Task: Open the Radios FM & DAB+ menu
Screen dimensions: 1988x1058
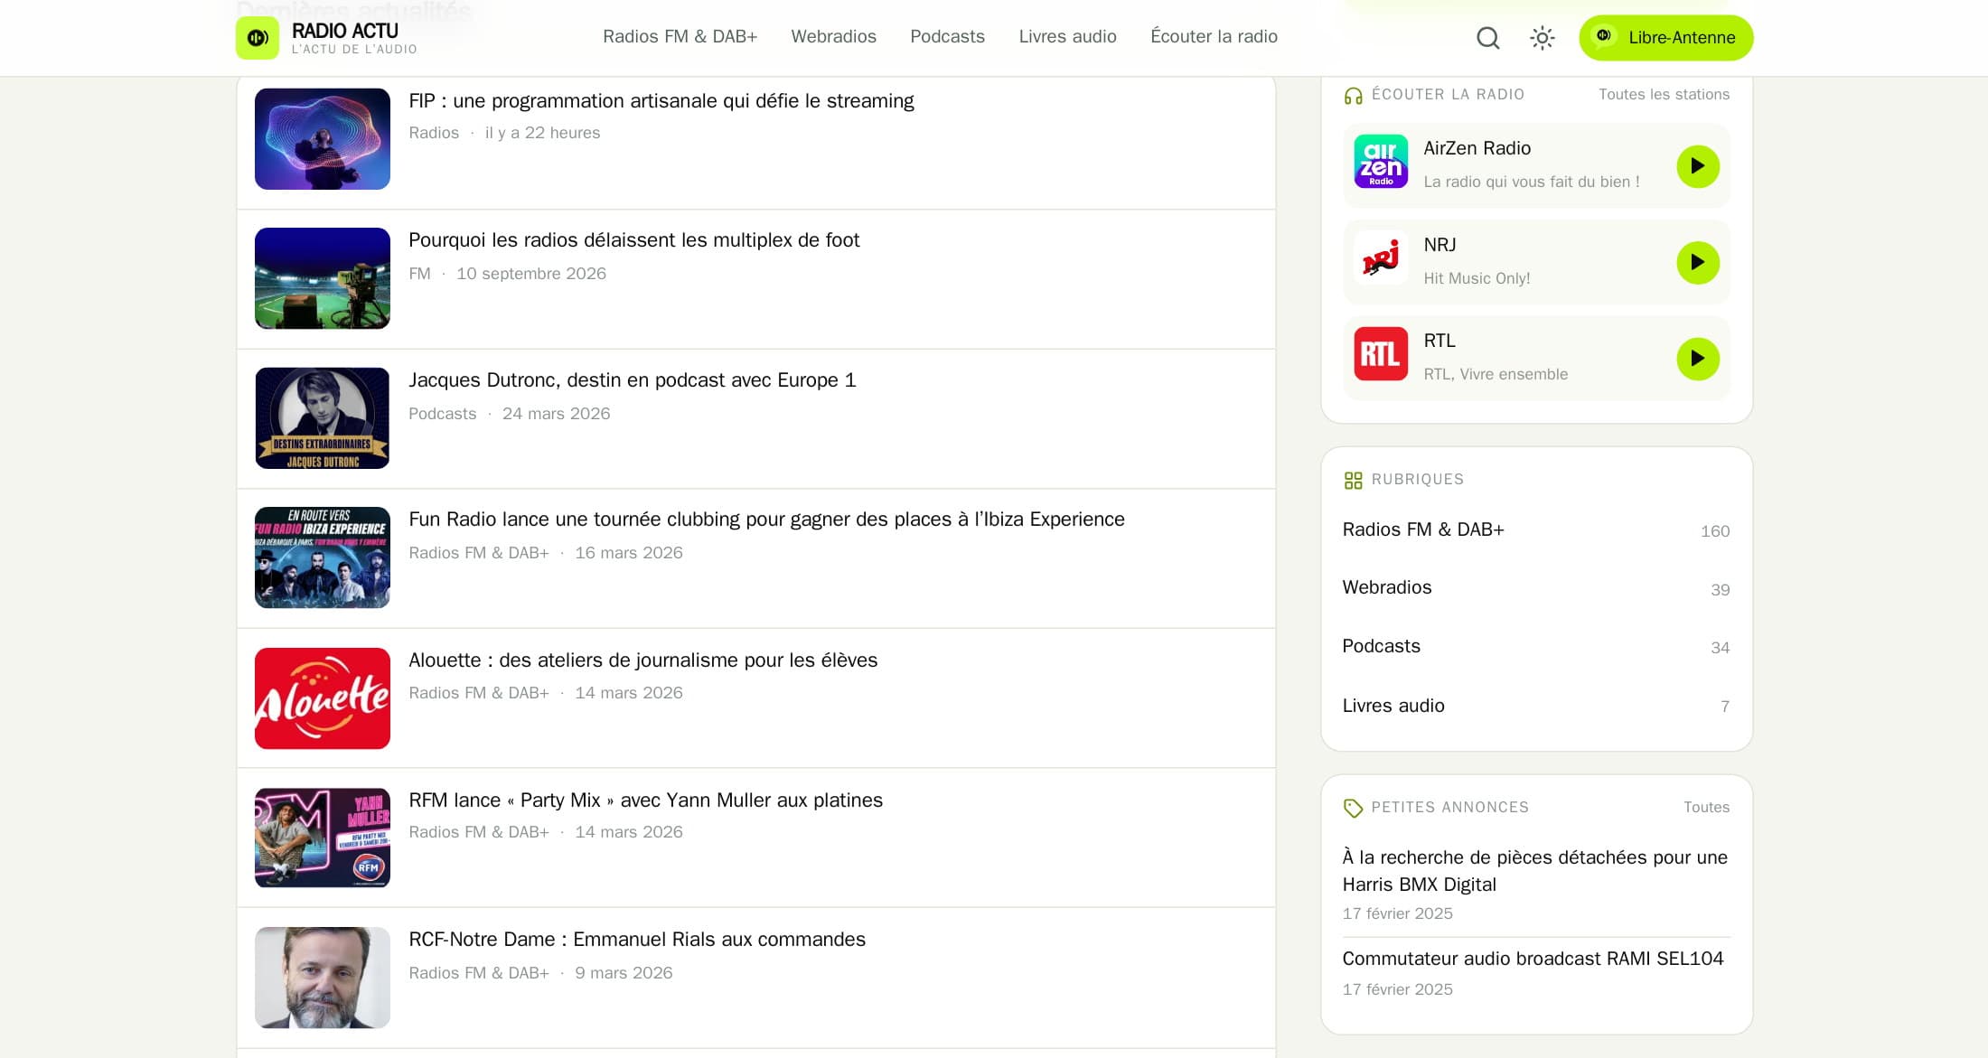Action: [x=680, y=37]
